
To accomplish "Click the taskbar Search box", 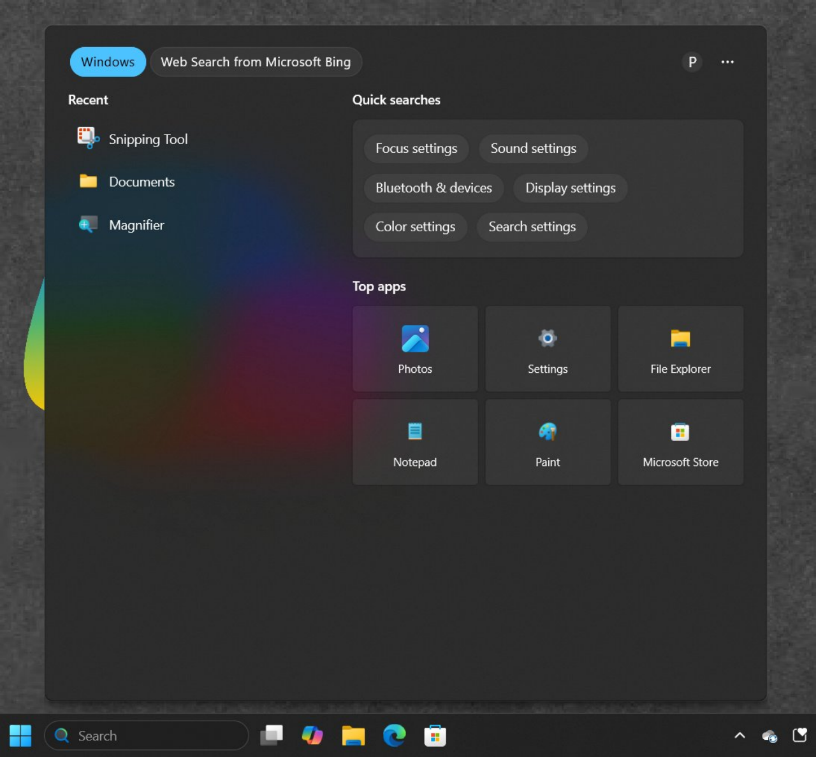I will pos(147,736).
